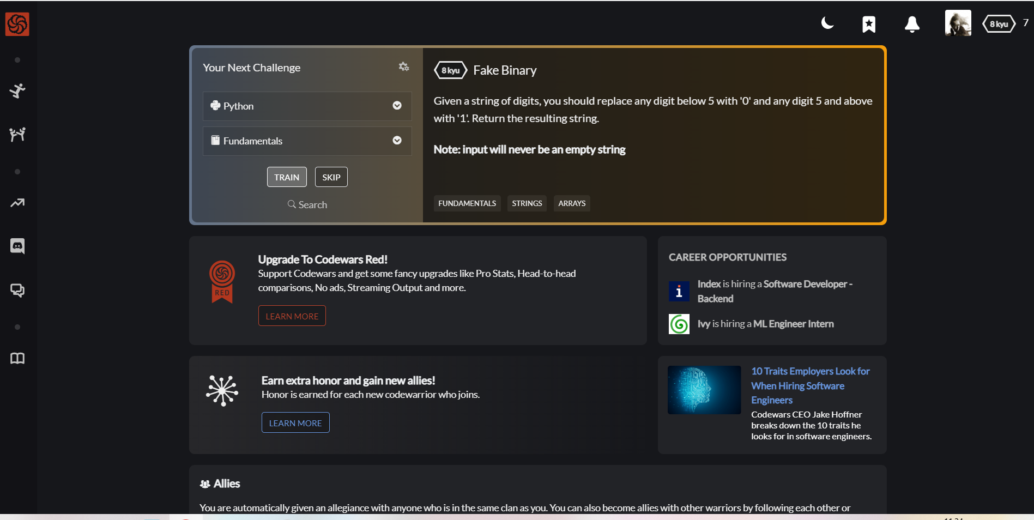
Task: Click the 8 kyu badge beside Fake Binary
Action: pyautogui.click(x=450, y=70)
